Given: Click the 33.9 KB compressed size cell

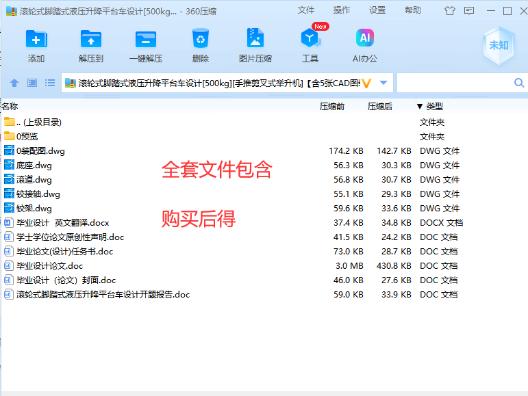Looking at the screenshot, I should tap(397, 295).
